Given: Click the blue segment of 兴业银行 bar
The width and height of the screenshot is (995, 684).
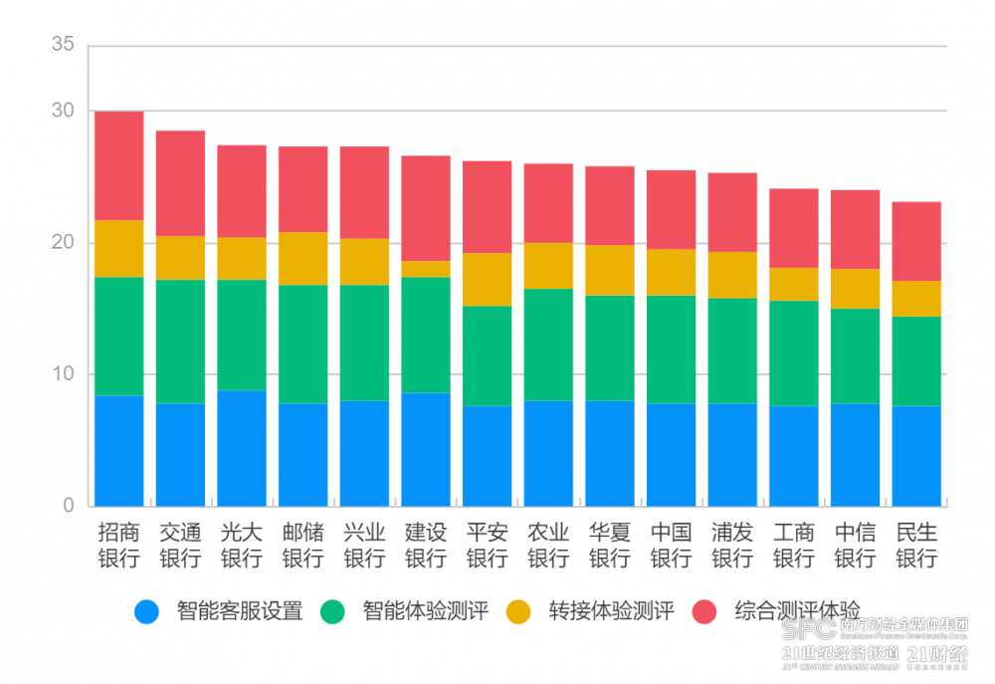Looking at the screenshot, I should 364,453.
